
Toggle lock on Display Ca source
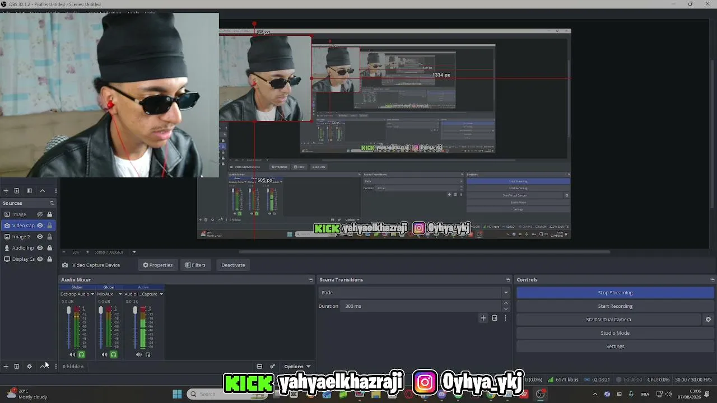[x=49, y=259]
